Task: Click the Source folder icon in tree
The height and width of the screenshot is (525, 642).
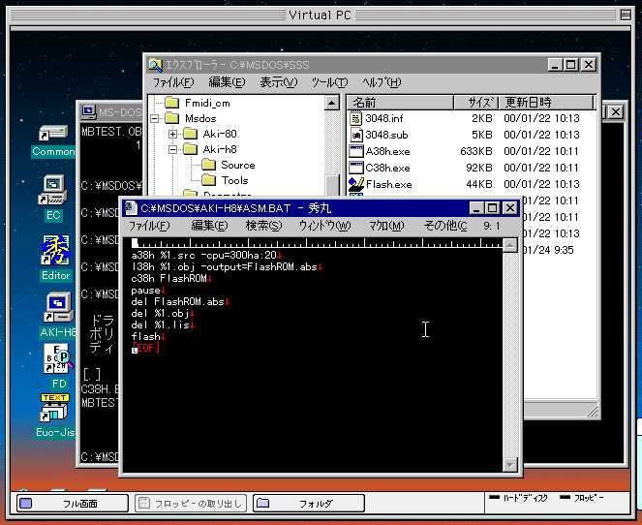Action: point(209,165)
